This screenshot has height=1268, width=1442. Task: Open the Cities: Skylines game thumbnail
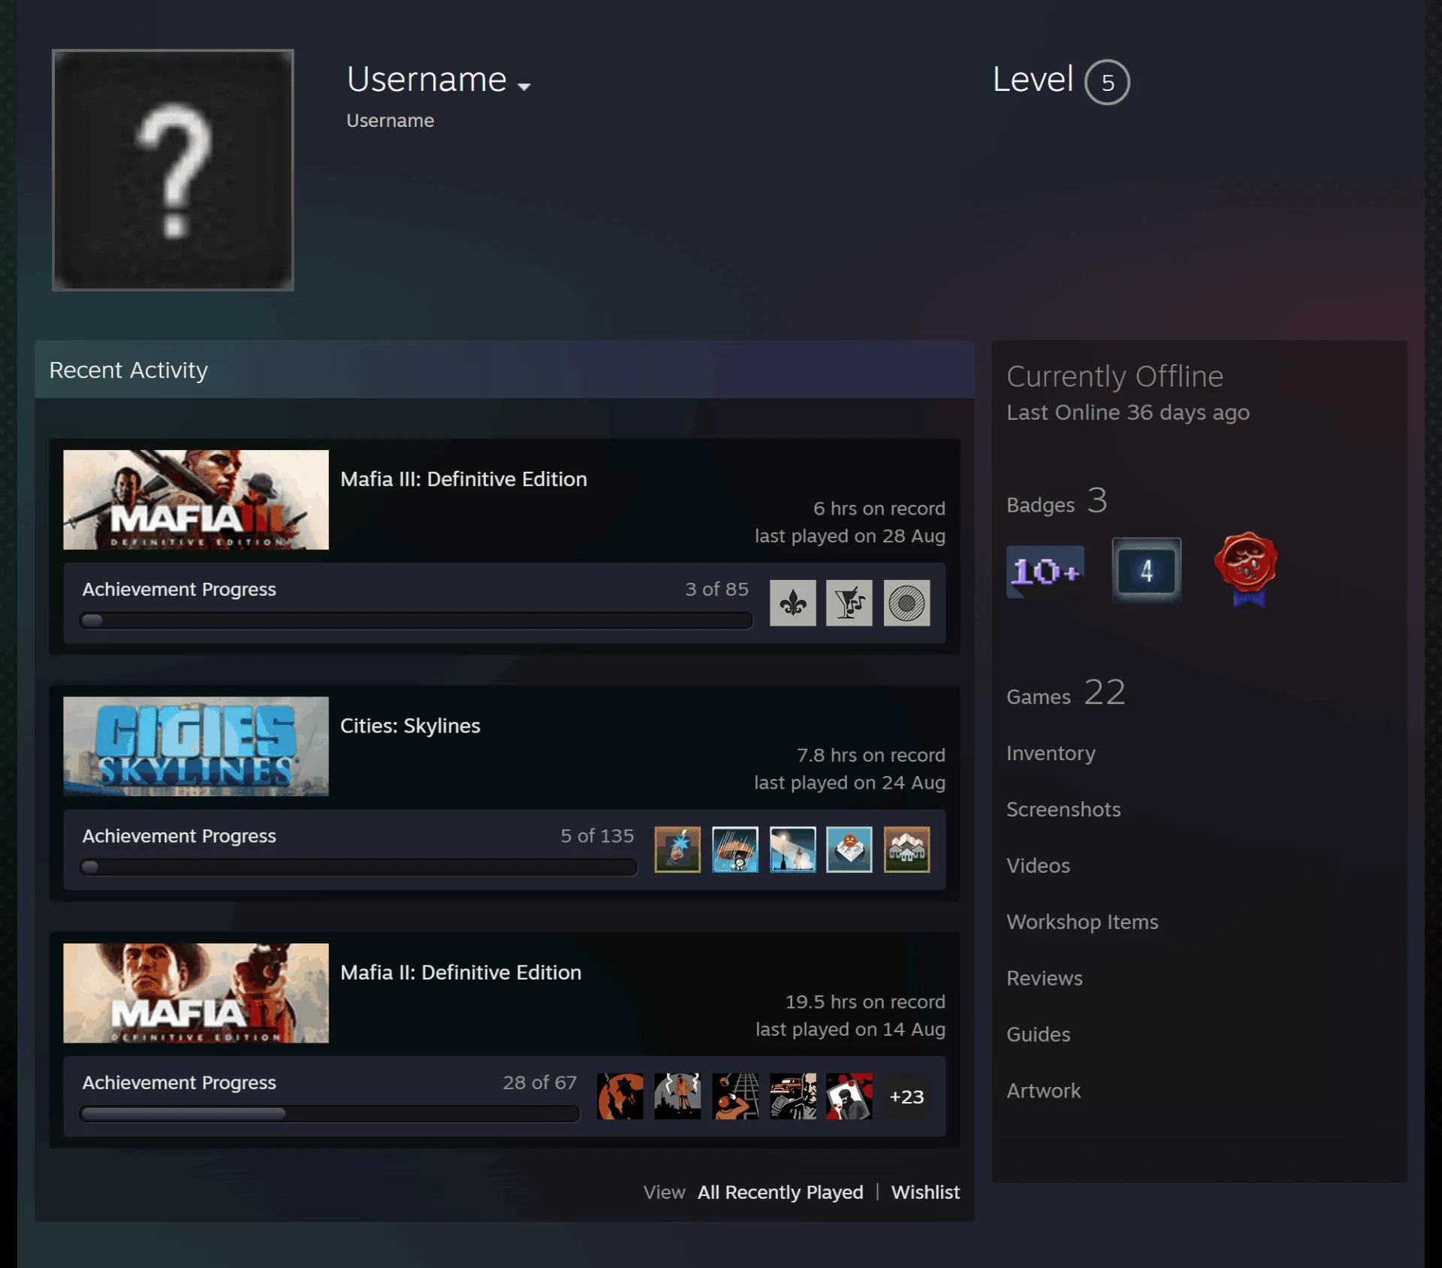(x=196, y=746)
